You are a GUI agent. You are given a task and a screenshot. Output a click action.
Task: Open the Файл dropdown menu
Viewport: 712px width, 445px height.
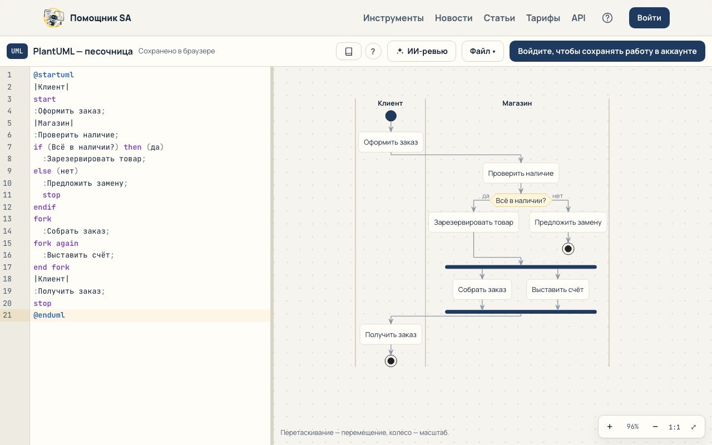pyautogui.click(x=482, y=51)
